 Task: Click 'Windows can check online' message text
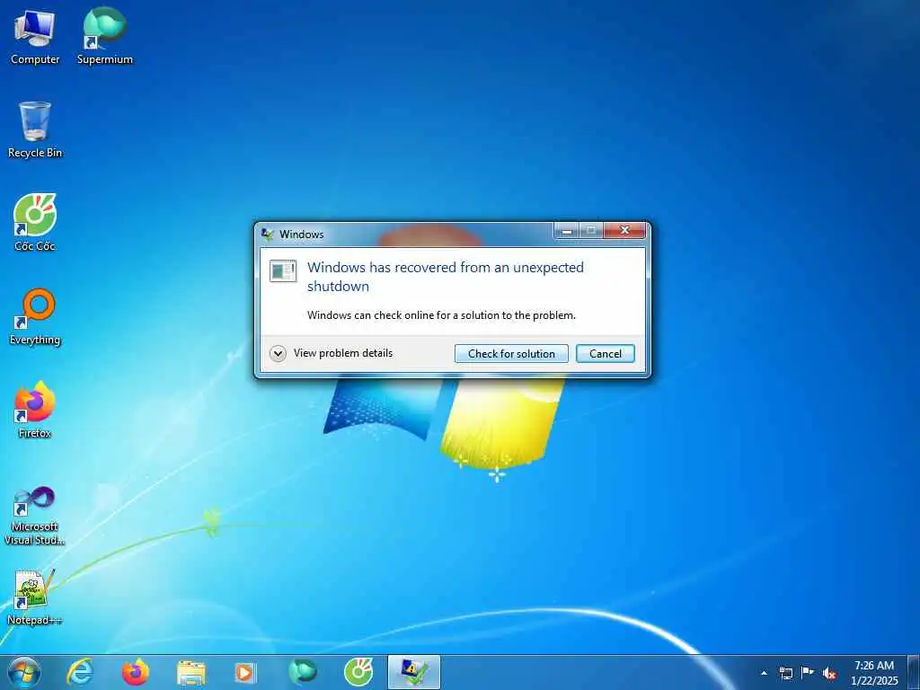coord(441,315)
